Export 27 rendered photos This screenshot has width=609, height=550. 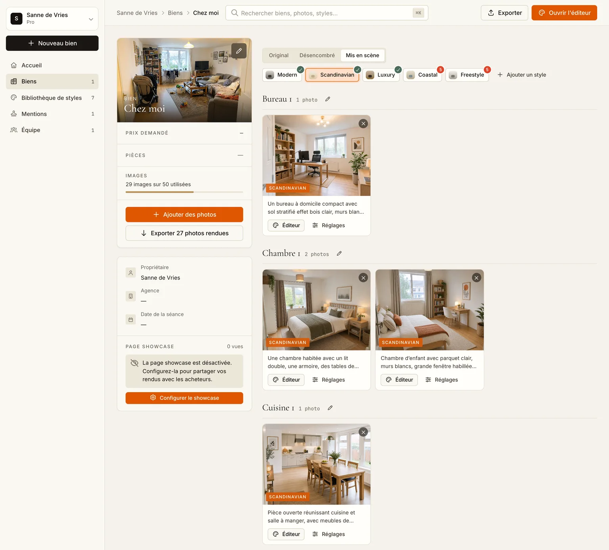coord(184,233)
